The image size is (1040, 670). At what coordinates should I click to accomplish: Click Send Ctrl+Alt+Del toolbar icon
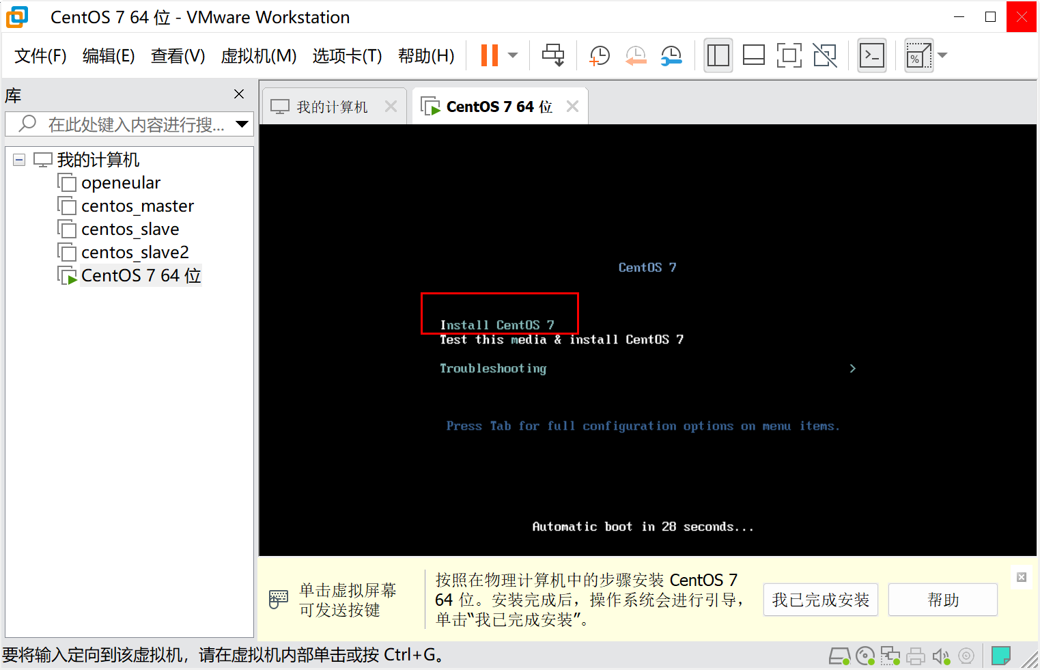[553, 55]
